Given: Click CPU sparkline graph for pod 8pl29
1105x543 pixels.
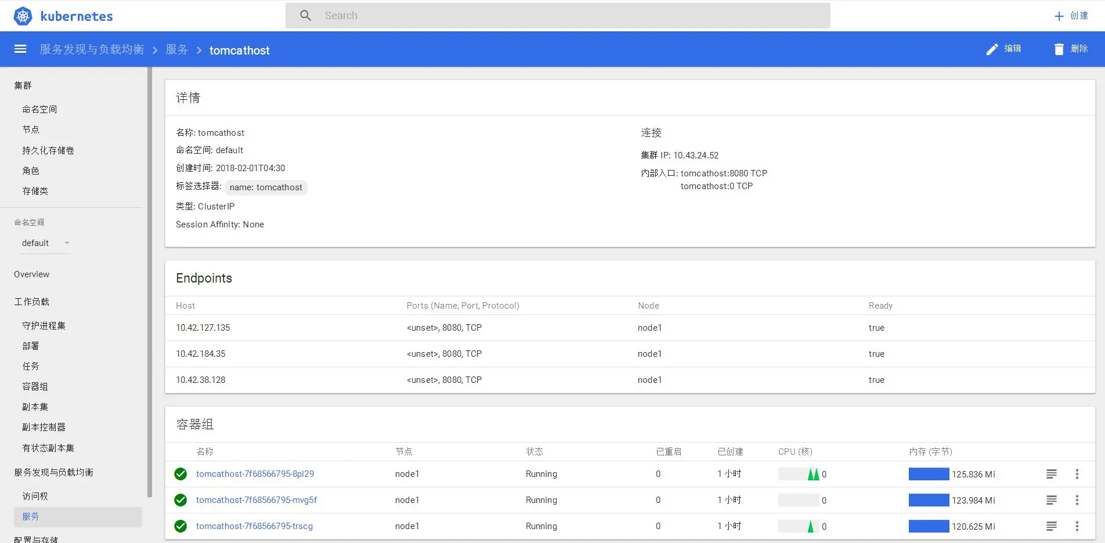Looking at the screenshot, I should tap(799, 474).
